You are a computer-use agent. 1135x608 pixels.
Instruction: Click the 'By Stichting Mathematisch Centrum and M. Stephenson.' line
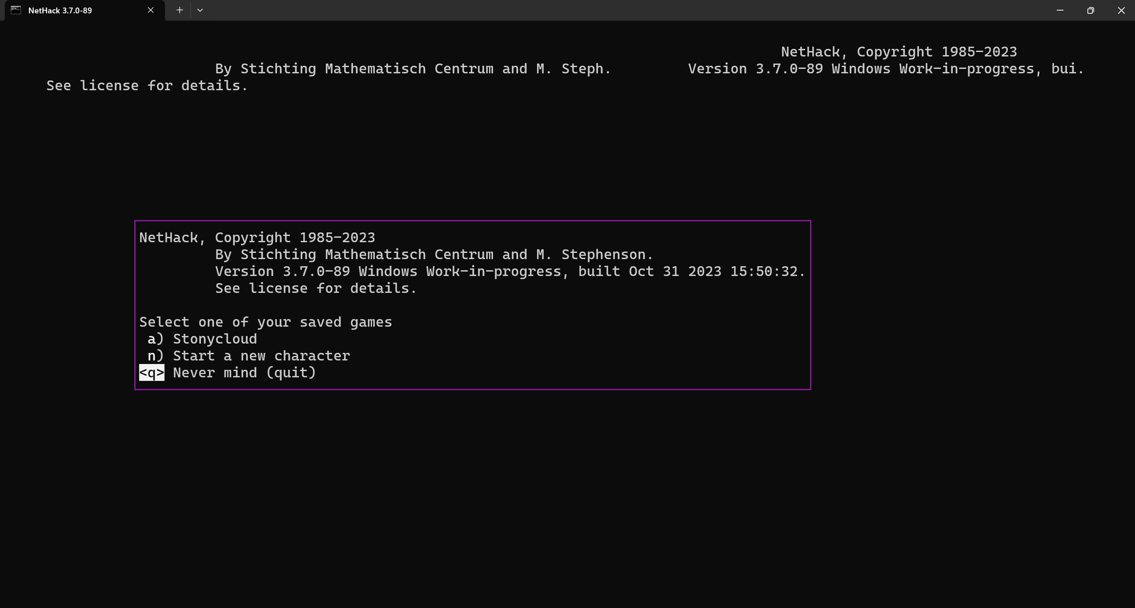coord(434,255)
